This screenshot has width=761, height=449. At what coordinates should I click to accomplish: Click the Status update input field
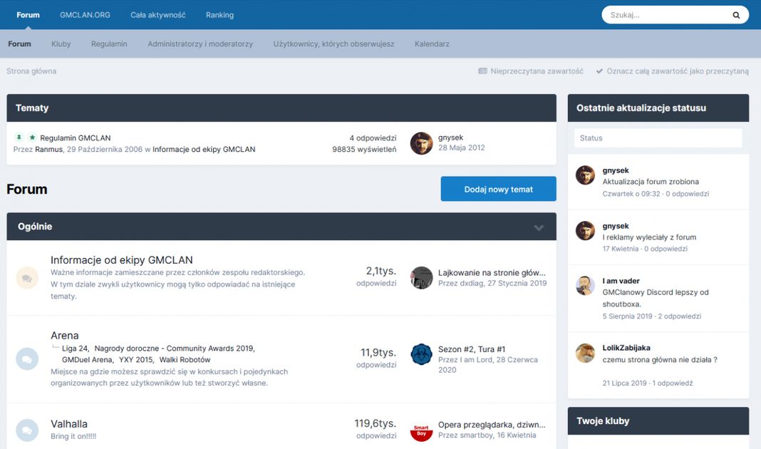click(x=658, y=138)
